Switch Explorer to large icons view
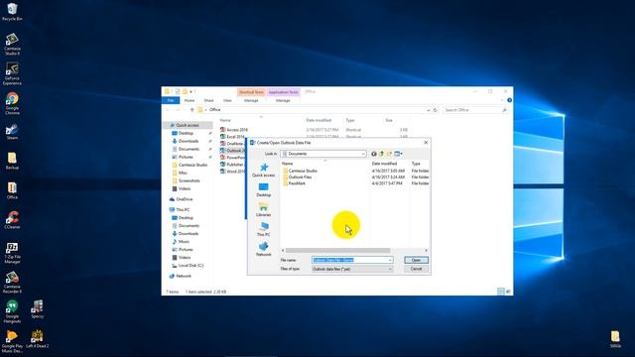 (x=508, y=292)
